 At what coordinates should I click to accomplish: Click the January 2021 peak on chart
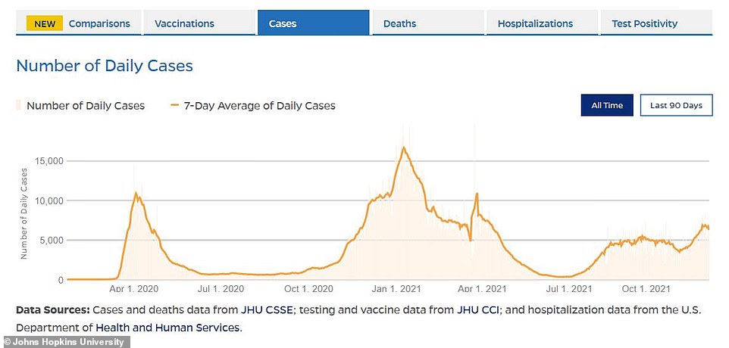point(404,148)
